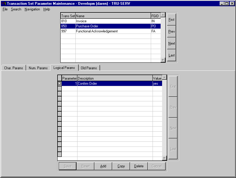Click the Prev button beside transaction list
The width and height of the screenshot is (236, 178).
pos(172,31)
